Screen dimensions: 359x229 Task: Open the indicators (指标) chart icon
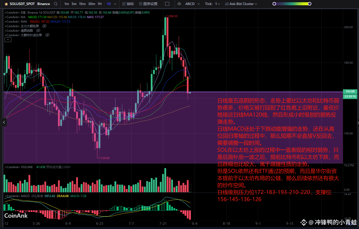tap(124, 4)
